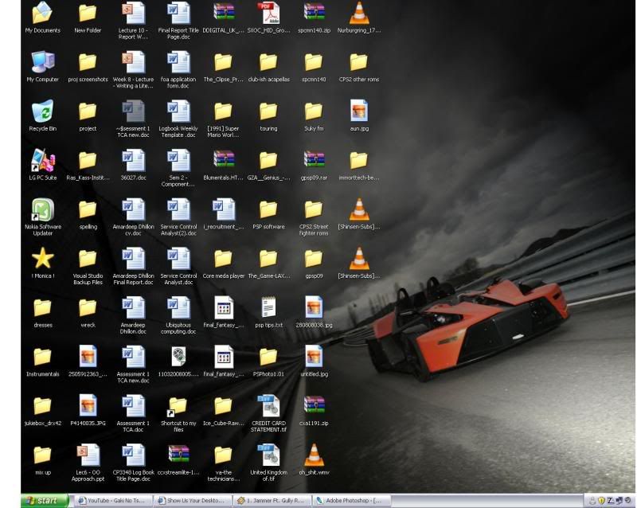Open the SXOC_HID PDF document
Viewport: 637px width, 508px height.
pyautogui.click(x=268, y=14)
